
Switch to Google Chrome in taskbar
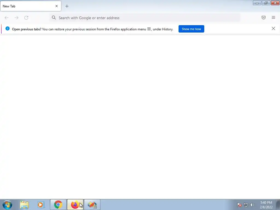58,205
